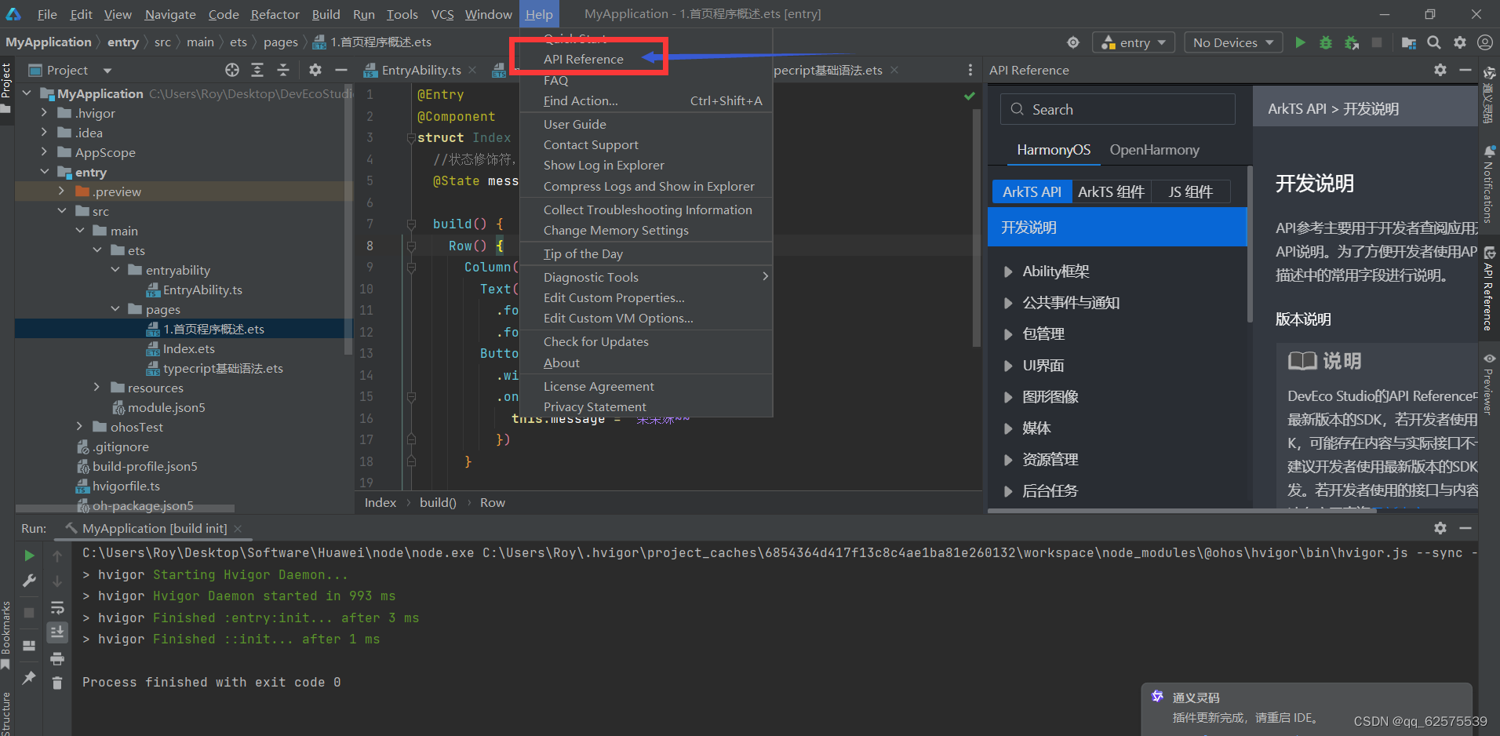1500x736 pixels.
Task: Hide the Project panel with minus icon
Action: click(x=341, y=70)
